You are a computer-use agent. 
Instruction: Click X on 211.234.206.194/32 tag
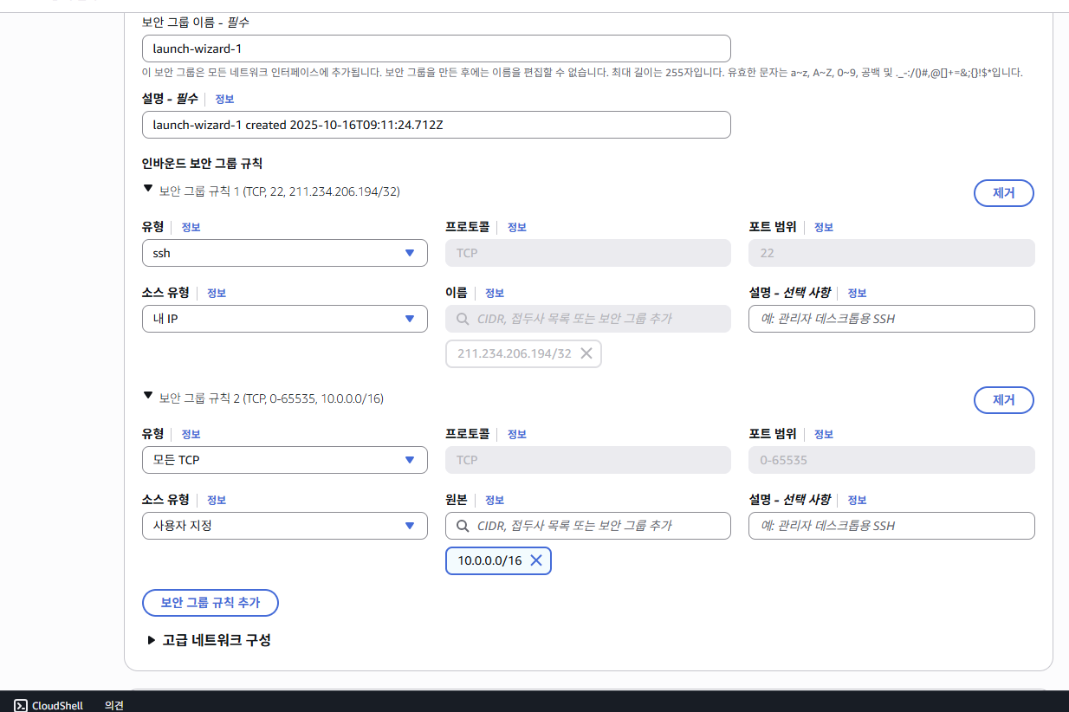click(586, 353)
